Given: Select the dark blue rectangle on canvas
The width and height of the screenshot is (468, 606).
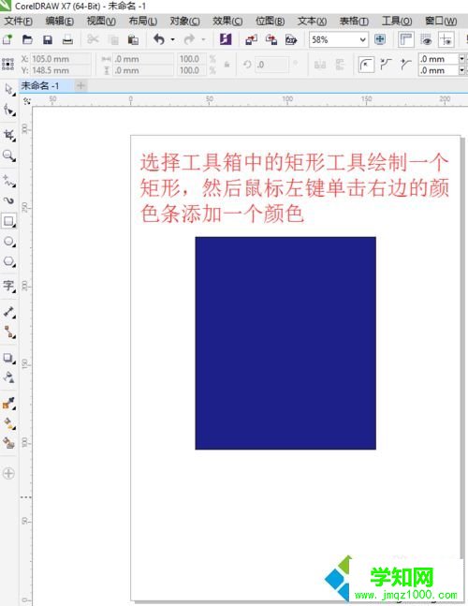Looking at the screenshot, I should tap(285, 343).
